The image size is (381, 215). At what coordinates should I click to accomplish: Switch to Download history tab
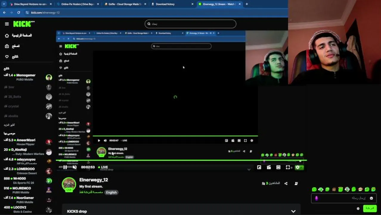pos(172,4)
